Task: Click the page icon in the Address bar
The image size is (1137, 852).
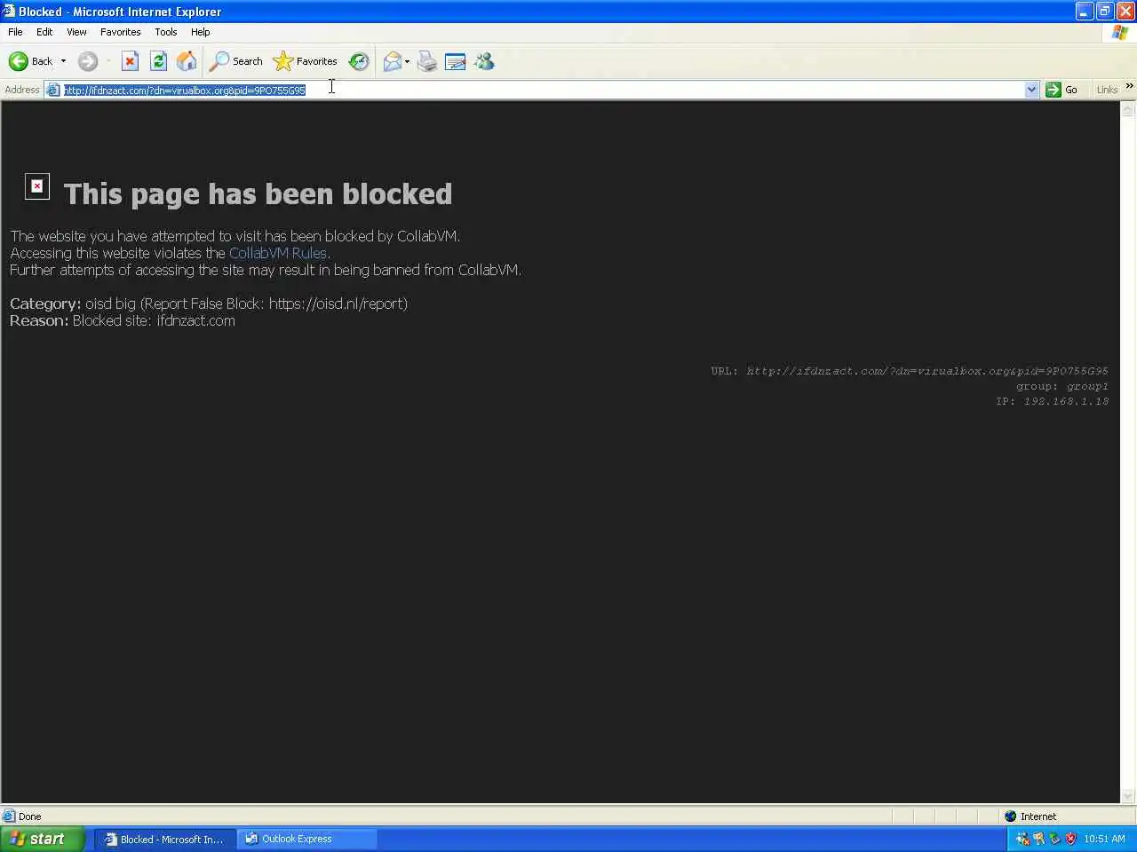Action: (53, 90)
